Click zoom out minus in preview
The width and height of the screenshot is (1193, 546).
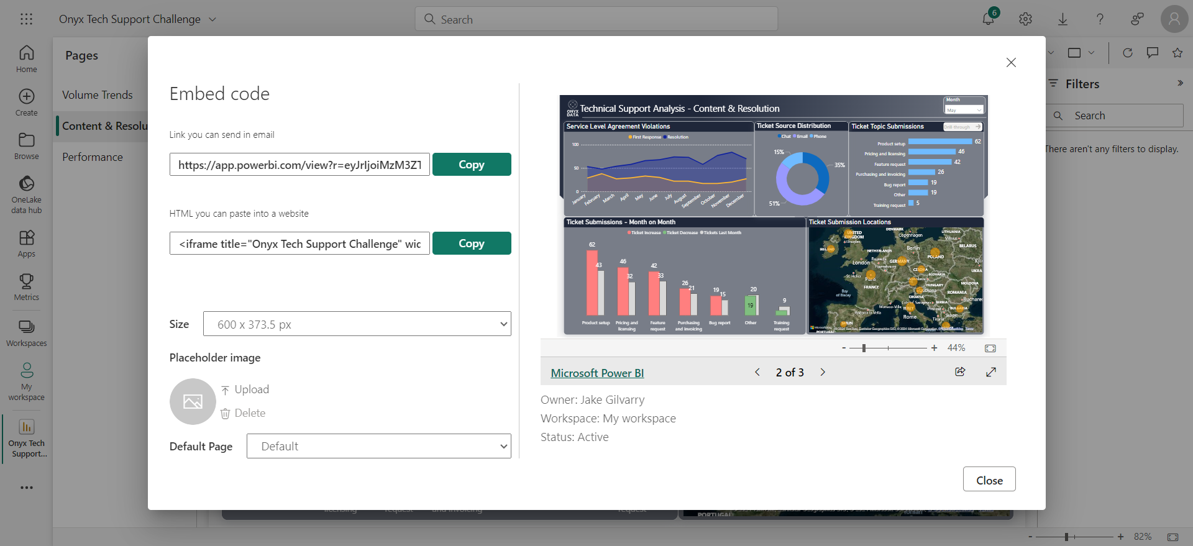[x=844, y=348]
